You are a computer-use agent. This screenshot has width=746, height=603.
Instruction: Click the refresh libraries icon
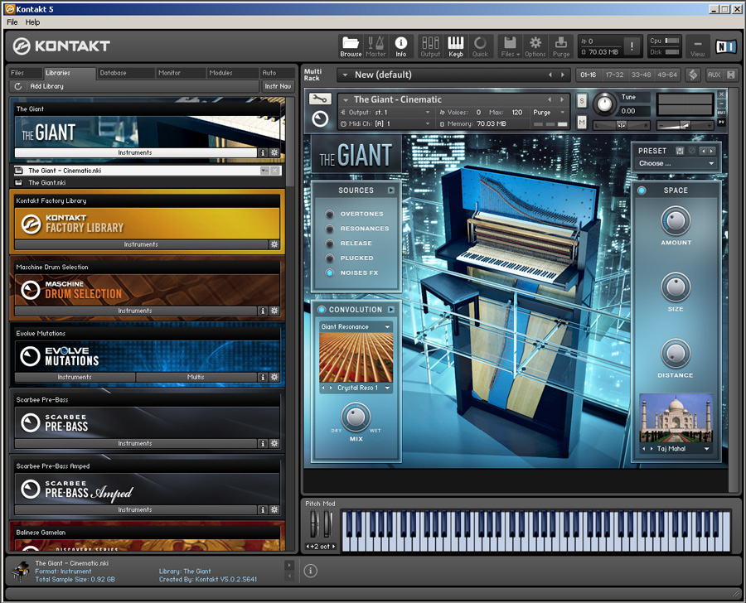pos(18,86)
